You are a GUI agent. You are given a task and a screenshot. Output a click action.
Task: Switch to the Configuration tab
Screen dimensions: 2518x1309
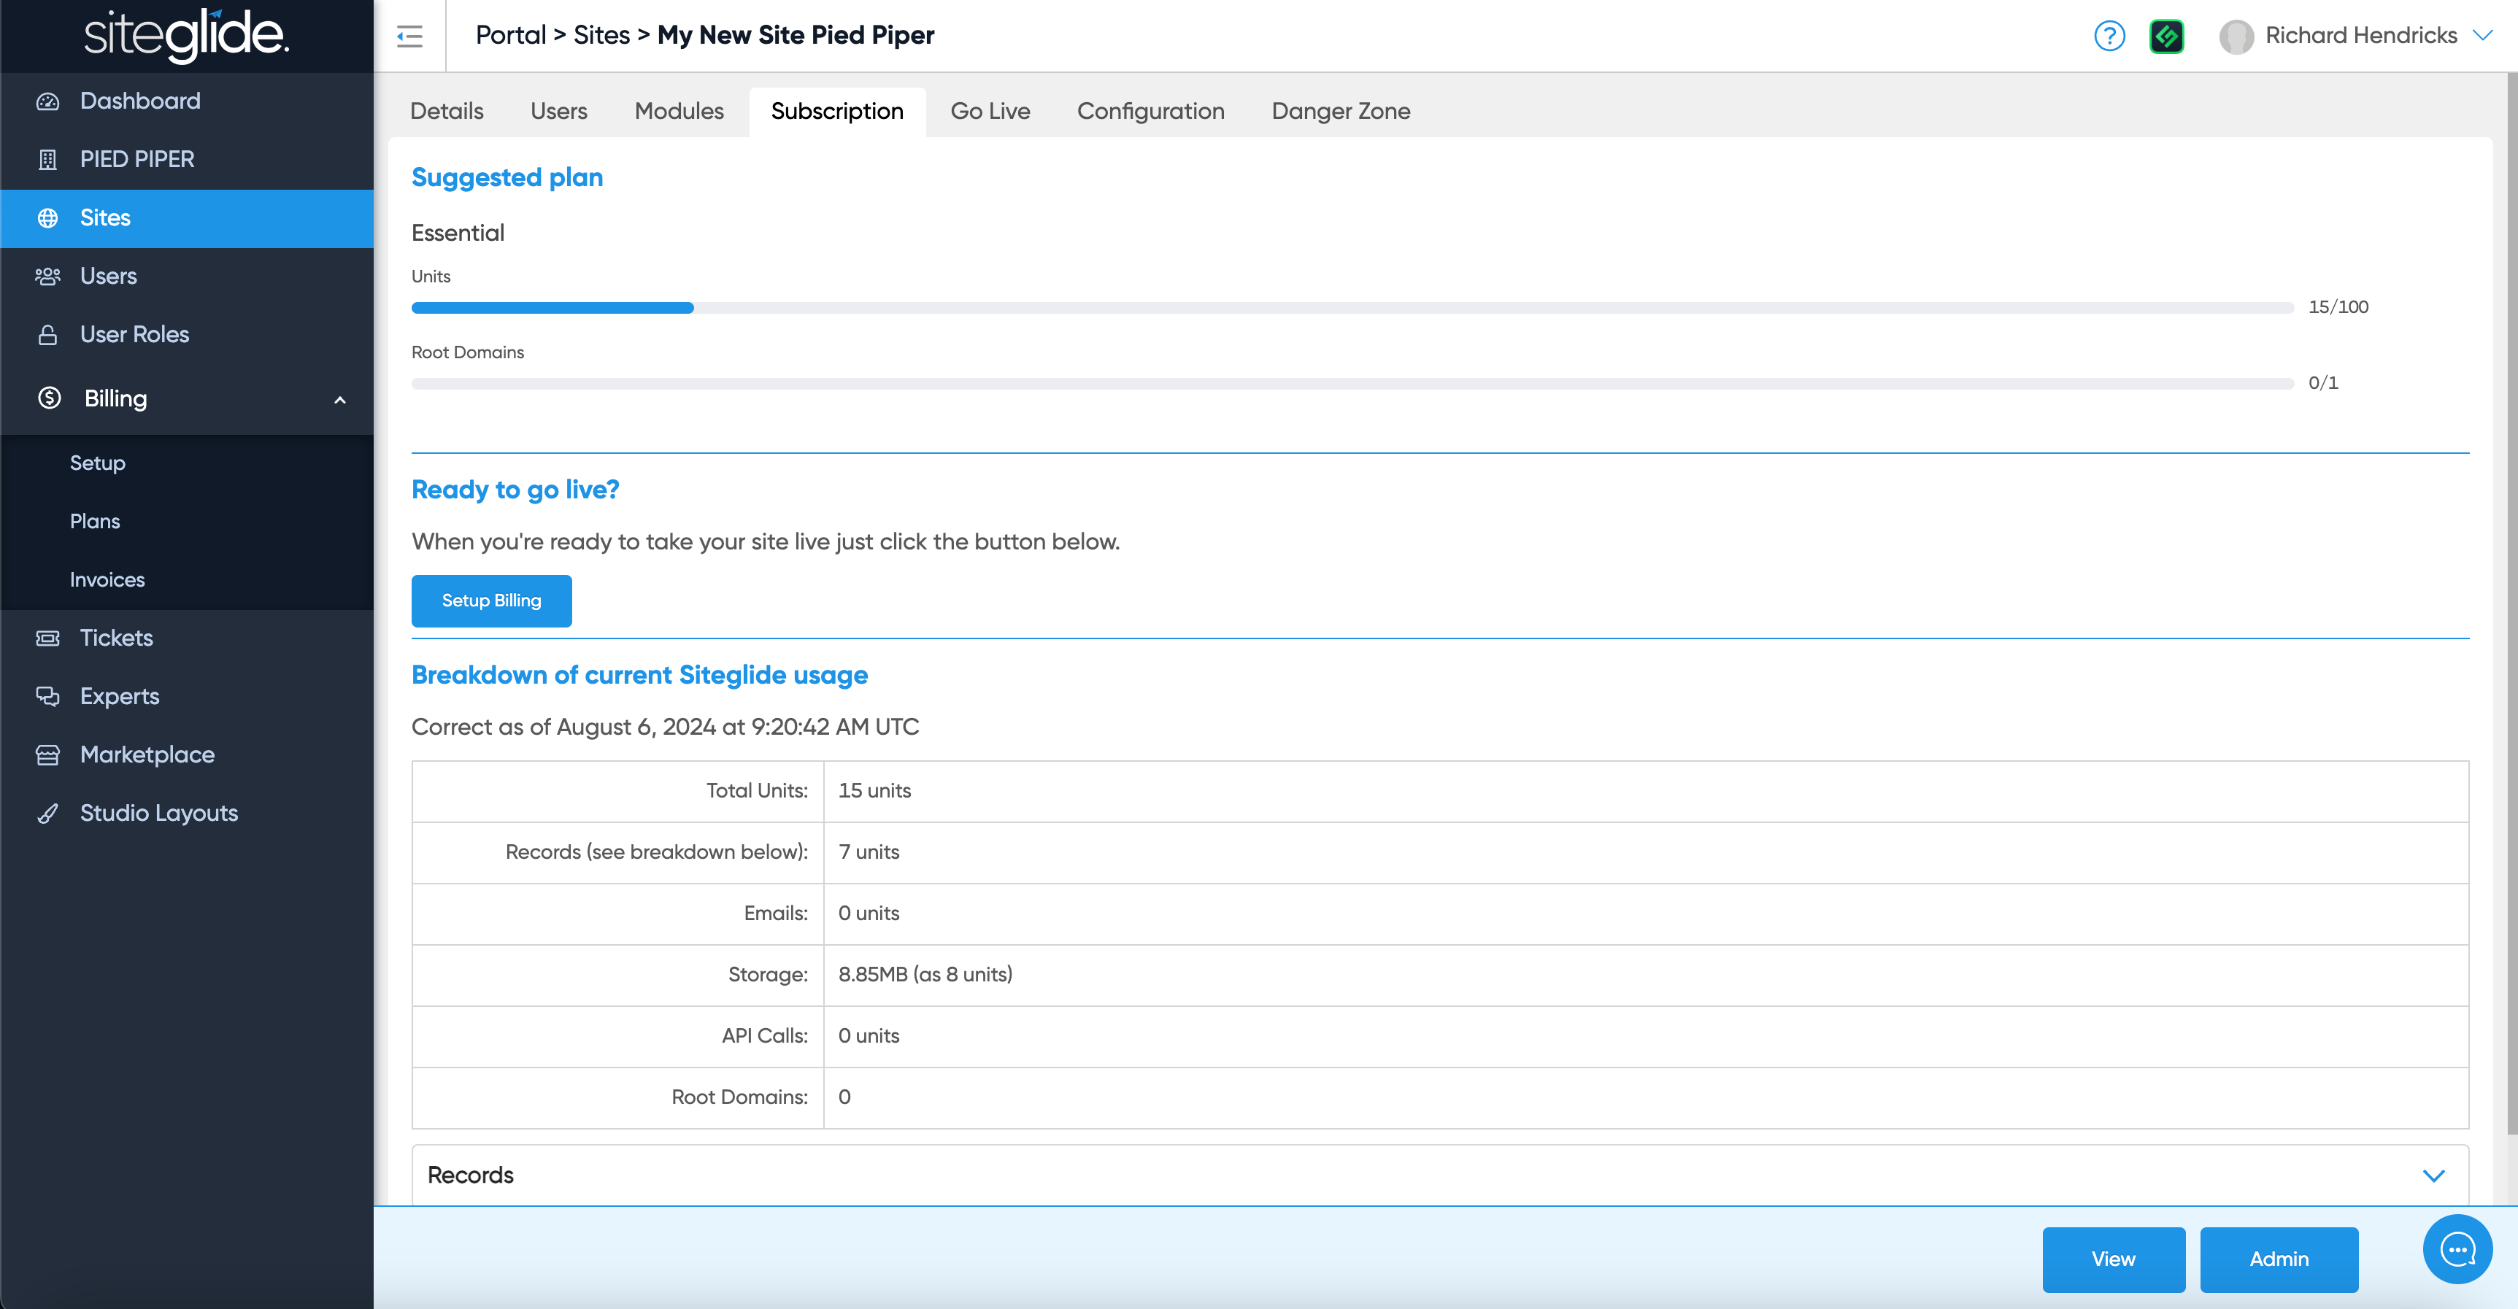pyautogui.click(x=1150, y=112)
